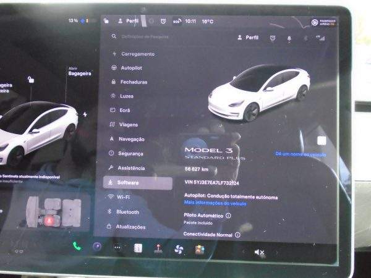
Task: Unmute audio with the muted speaker icon
Action: click(x=259, y=253)
